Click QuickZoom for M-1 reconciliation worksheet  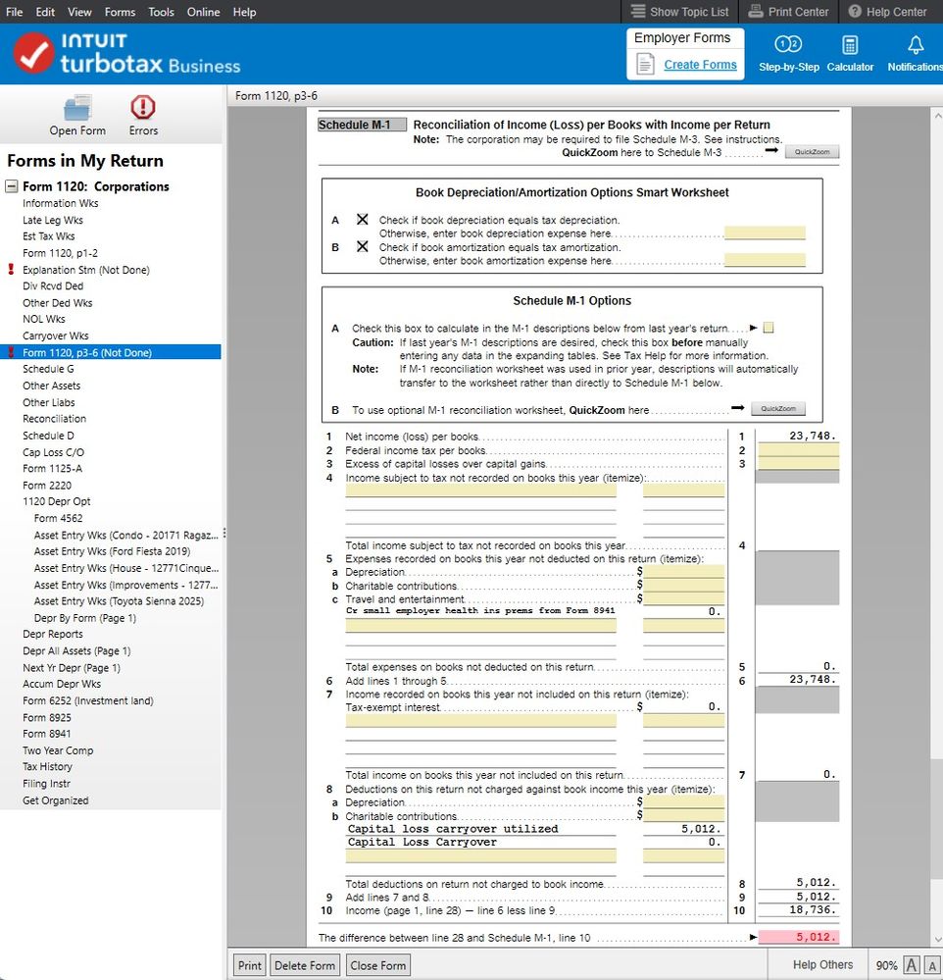point(778,408)
